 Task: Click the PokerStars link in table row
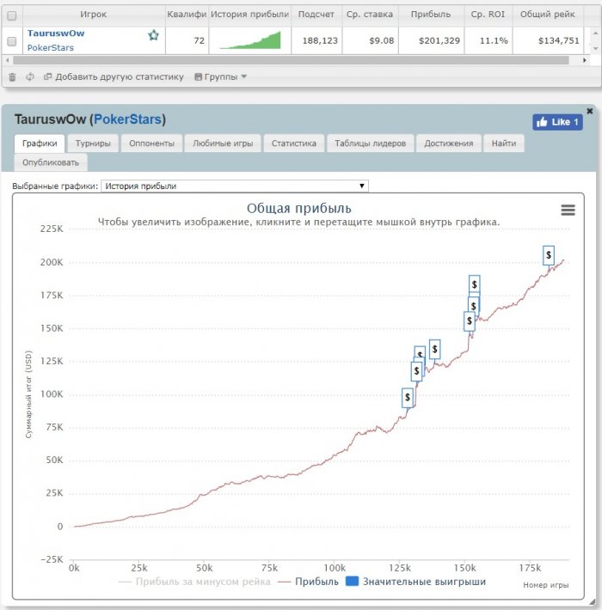click(x=50, y=47)
